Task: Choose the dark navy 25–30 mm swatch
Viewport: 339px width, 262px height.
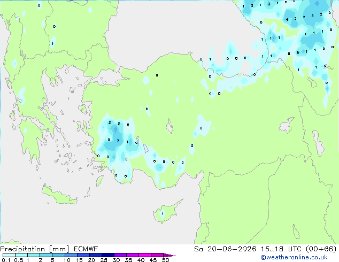Action: point(107,255)
